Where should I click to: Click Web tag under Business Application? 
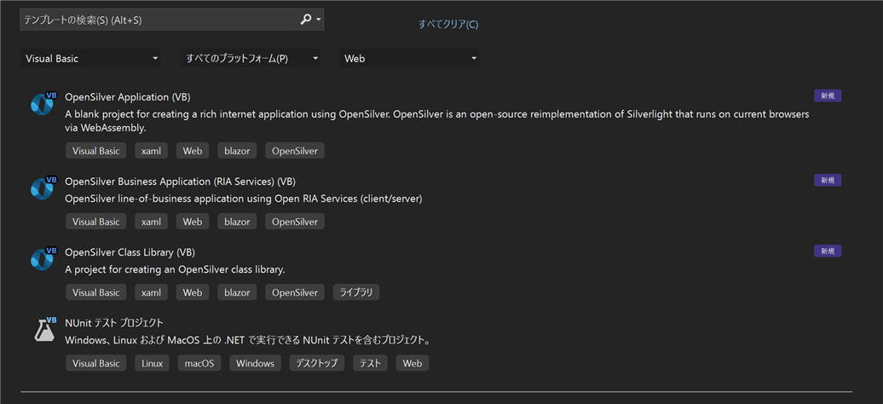click(x=193, y=222)
